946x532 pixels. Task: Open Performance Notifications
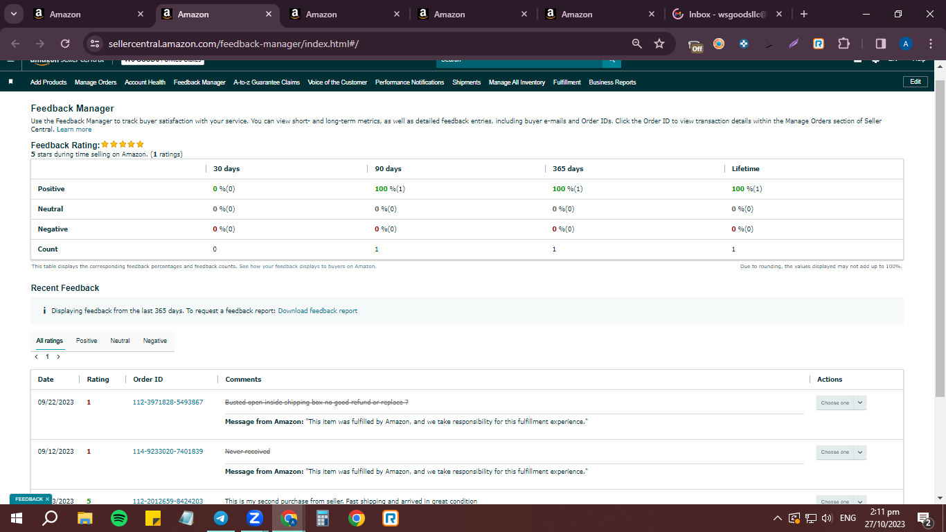[x=410, y=82]
